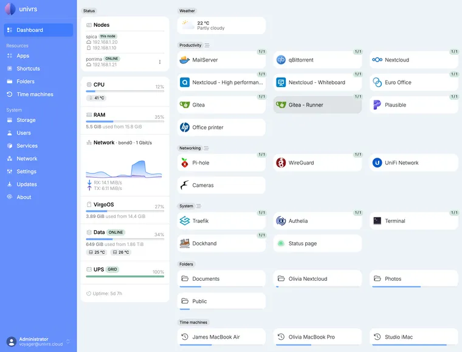The image size is (462, 352).
Task: Click the CPU 41 °C temperature chip
Action: pyautogui.click(x=96, y=98)
